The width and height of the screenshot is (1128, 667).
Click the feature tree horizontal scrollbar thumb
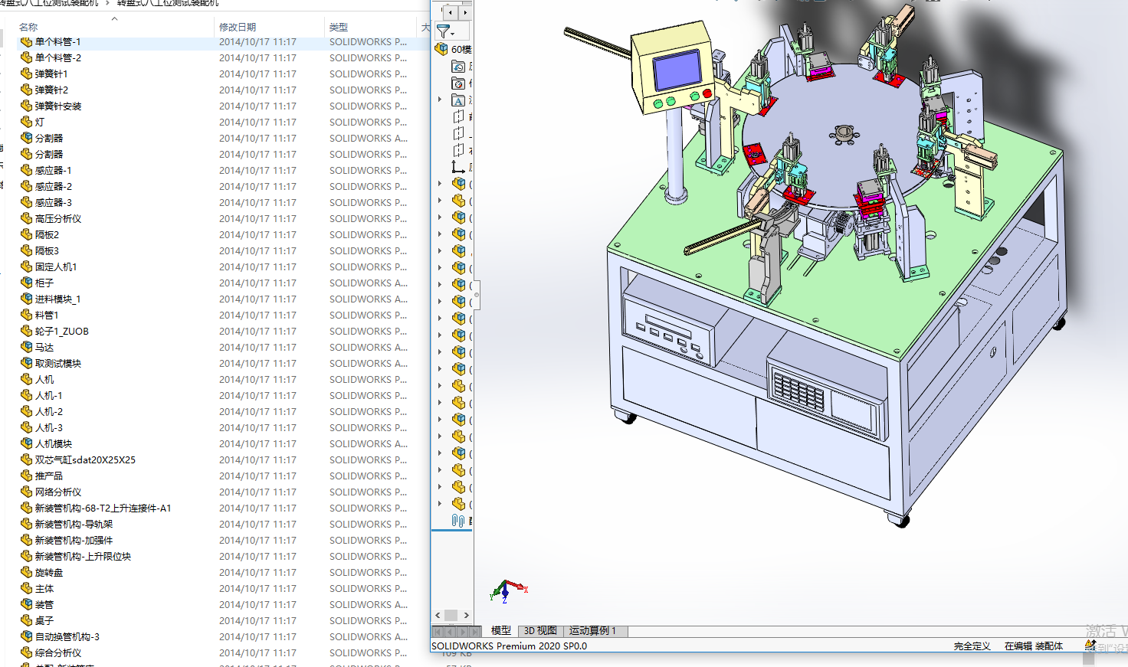pyautogui.click(x=451, y=615)
